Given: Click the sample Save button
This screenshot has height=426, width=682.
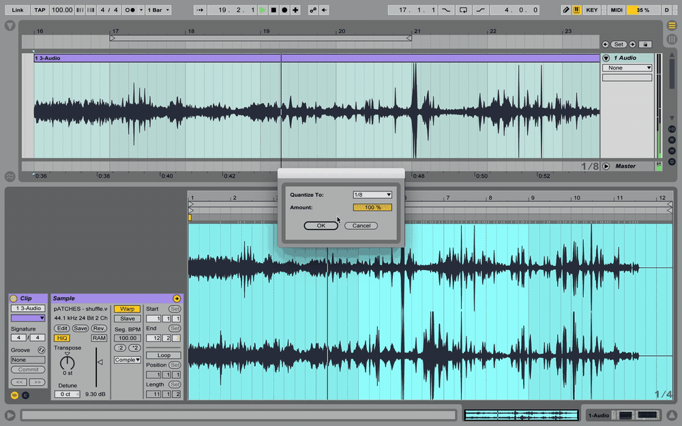Looking at the screenshot, I should 80,329.
